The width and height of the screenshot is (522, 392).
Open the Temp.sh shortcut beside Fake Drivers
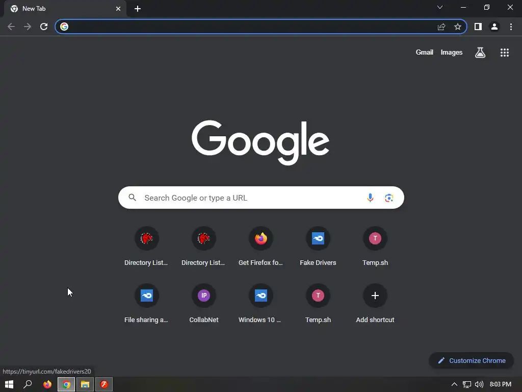[x=375, y=247]
